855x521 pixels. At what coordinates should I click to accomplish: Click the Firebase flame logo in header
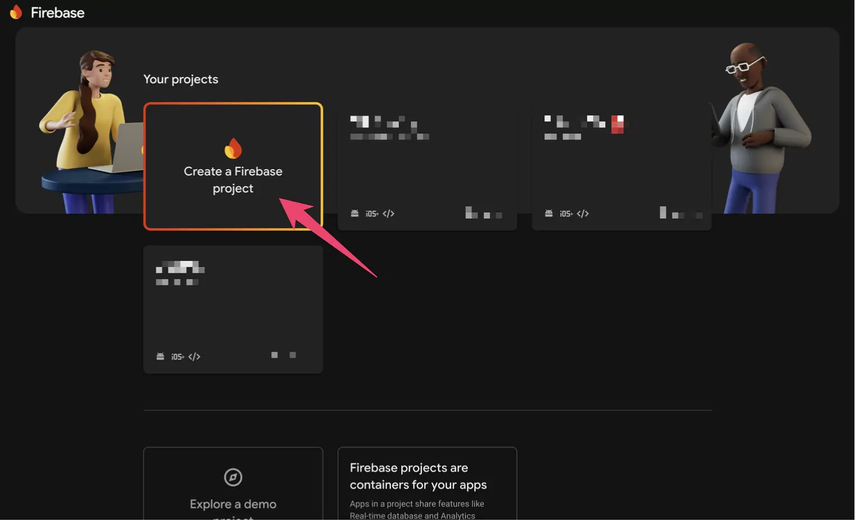pos(16,12)
